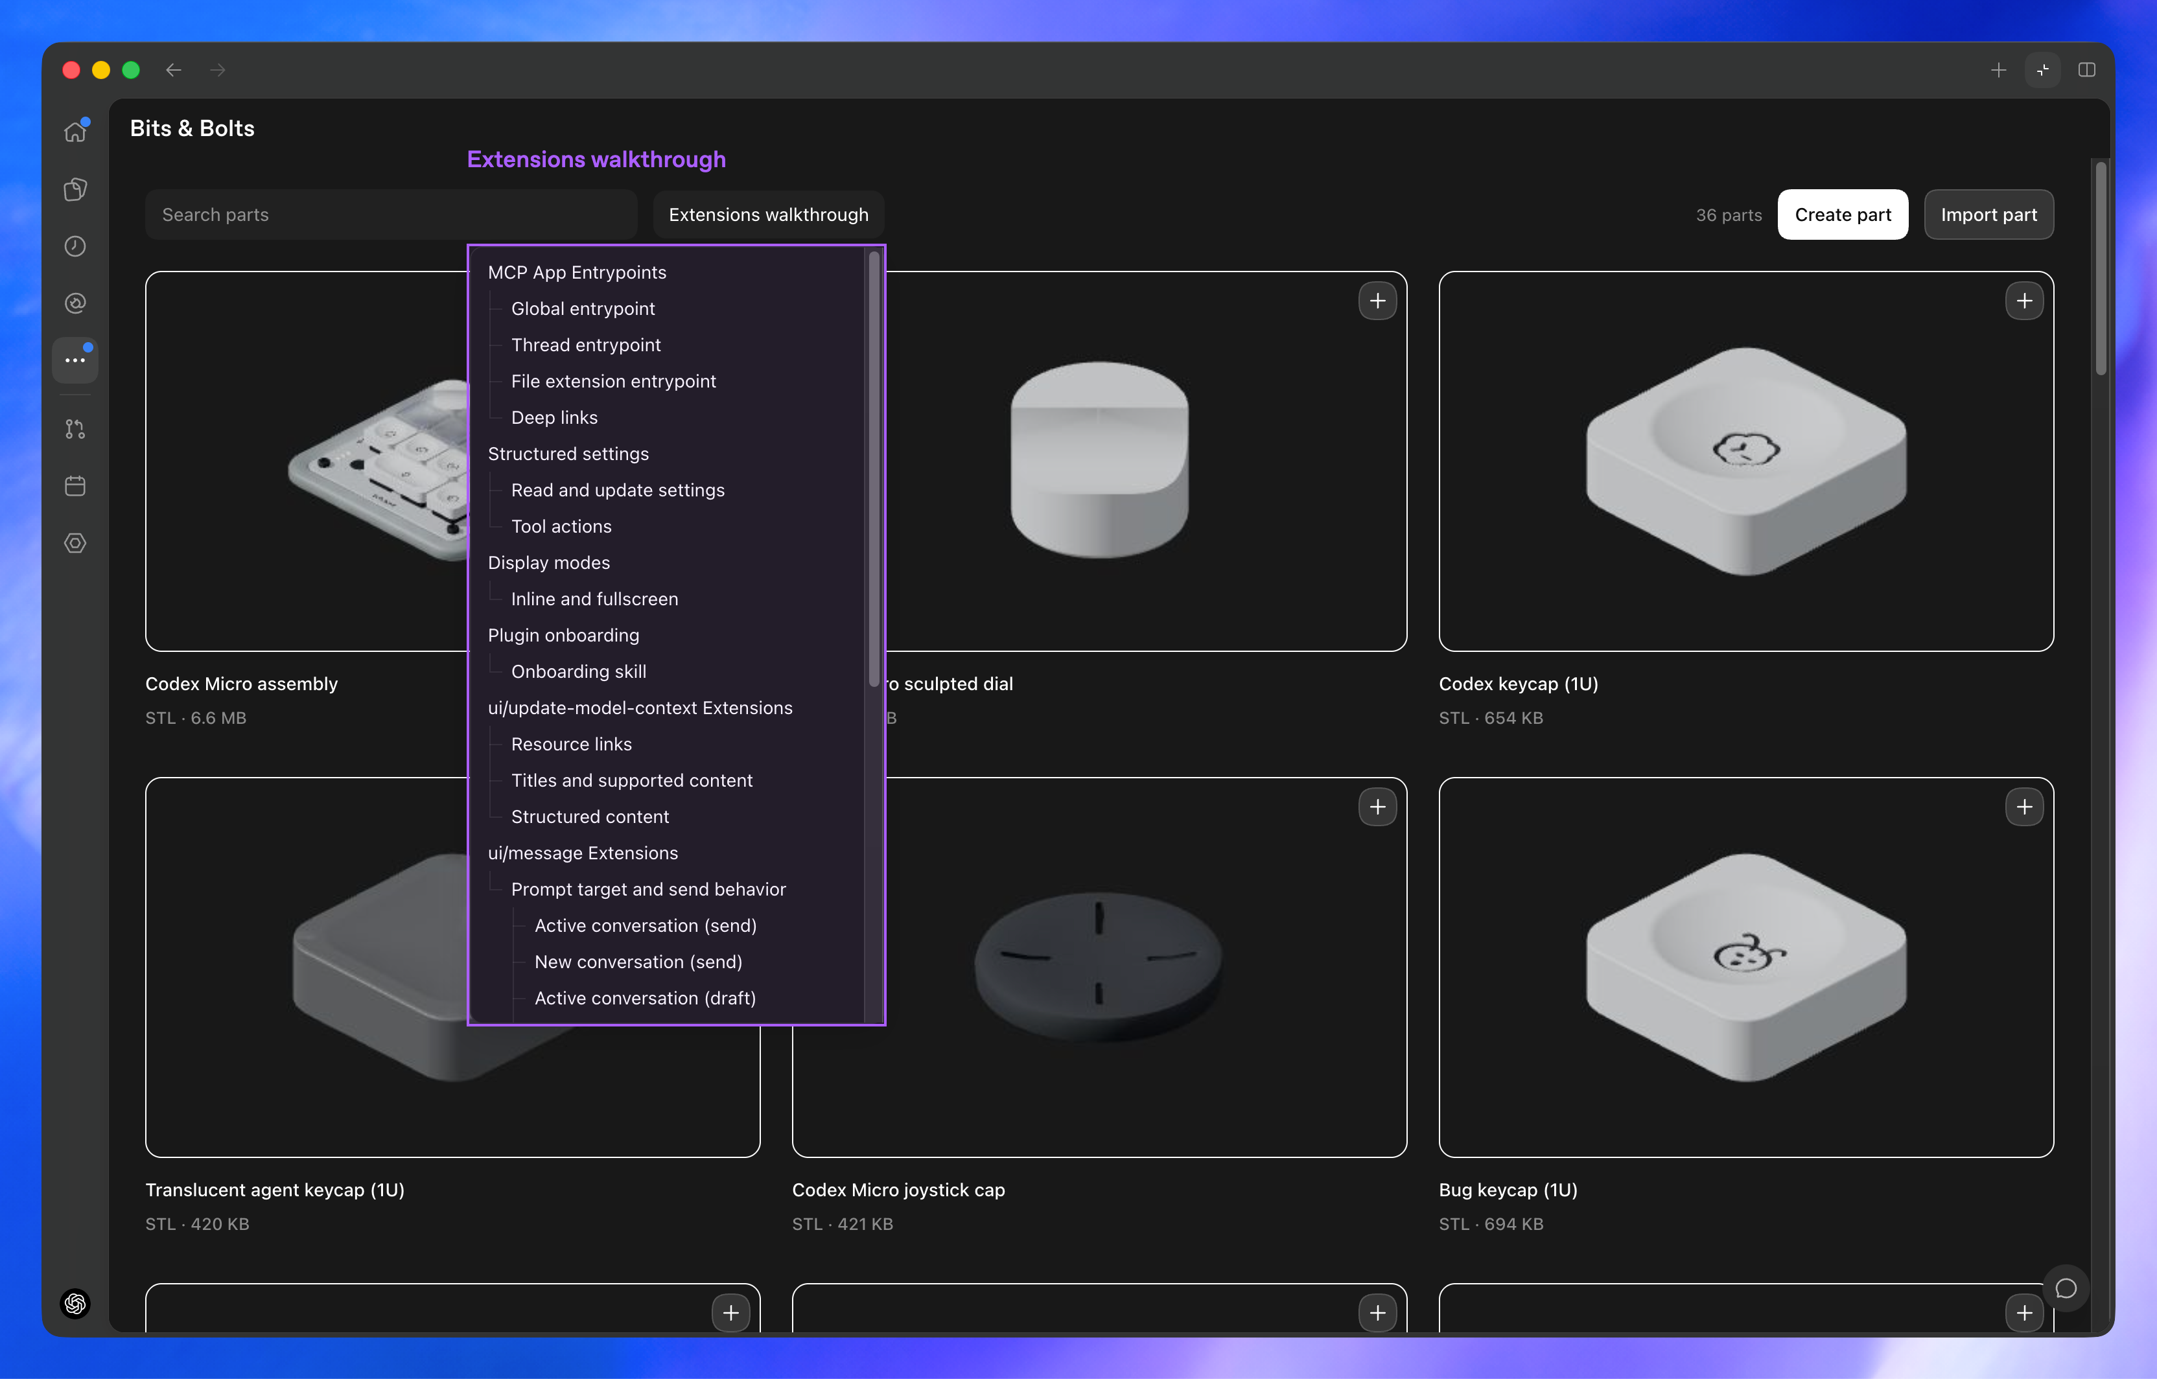The image size is (2157, 1379).
Task: Click the back arrow in title bar
Action: (174, 70)
